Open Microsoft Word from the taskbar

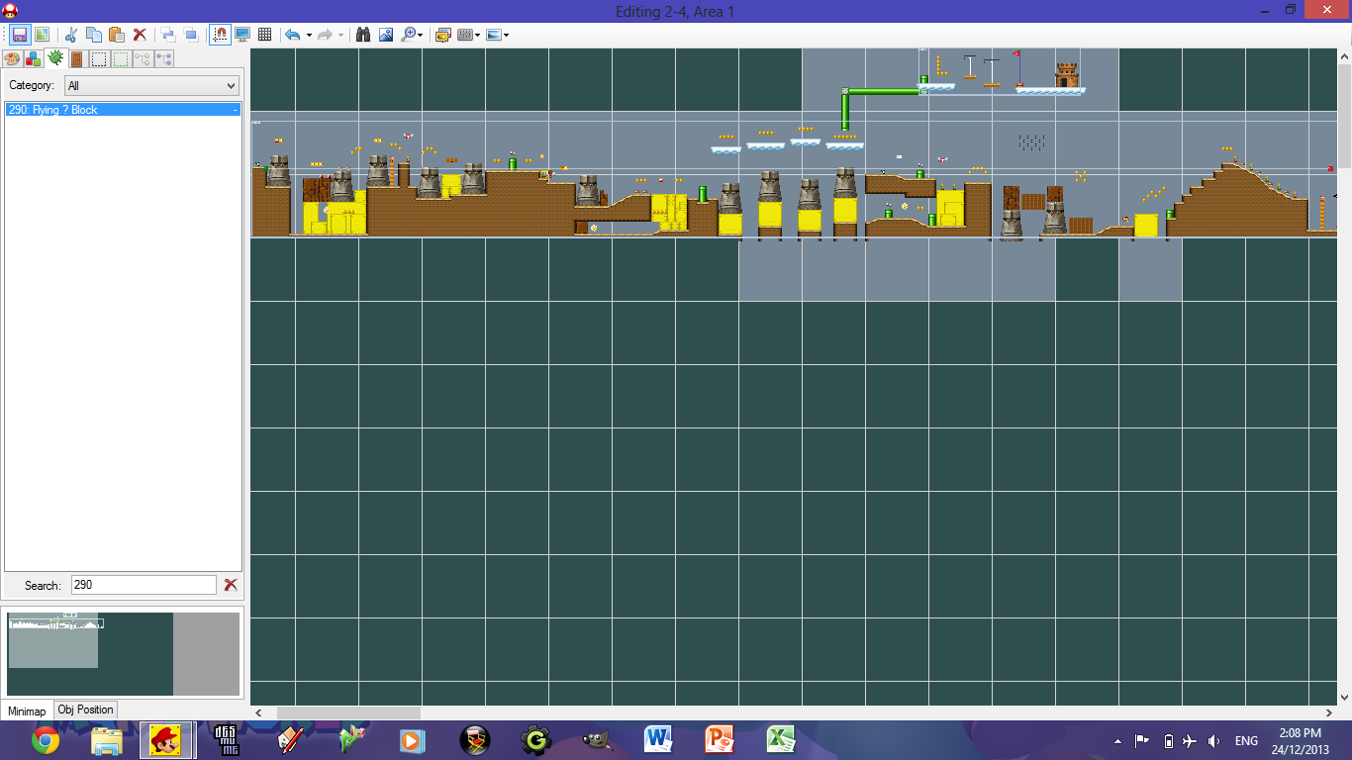click(658, 740)
